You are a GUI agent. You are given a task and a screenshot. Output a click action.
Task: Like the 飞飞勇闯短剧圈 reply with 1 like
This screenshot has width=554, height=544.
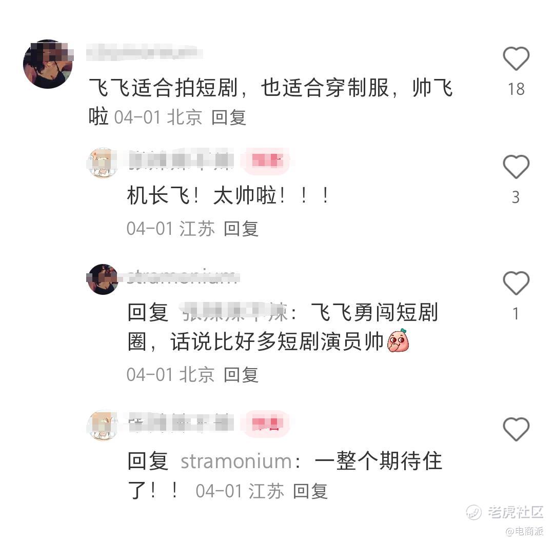(x=516, y=283)
